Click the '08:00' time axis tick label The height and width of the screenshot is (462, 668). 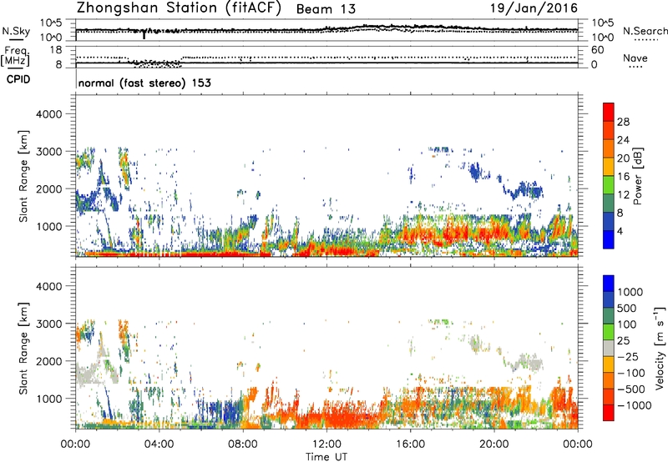coord(243,444)
